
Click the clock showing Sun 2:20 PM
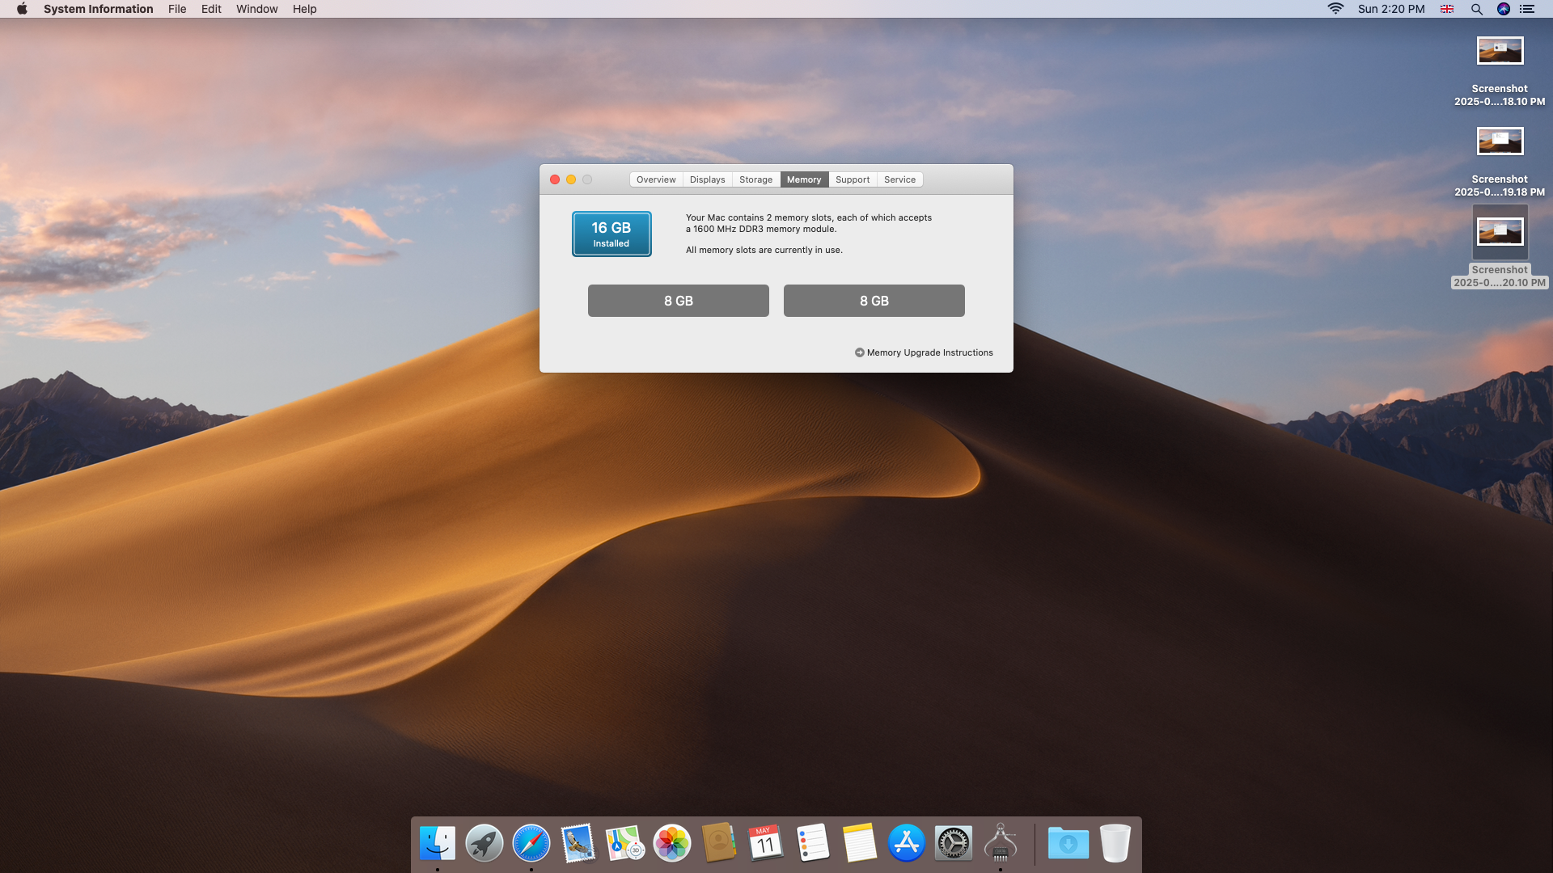[1391, 9]
